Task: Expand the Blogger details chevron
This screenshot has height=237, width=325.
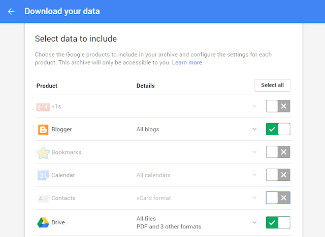Action: tap(254, 129)
